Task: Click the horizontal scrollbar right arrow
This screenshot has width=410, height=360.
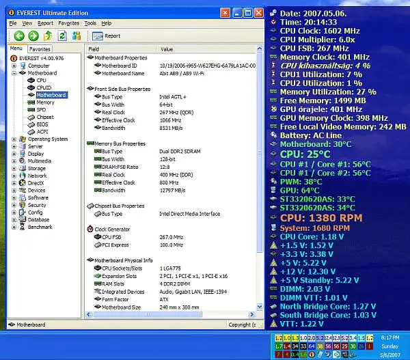Action: [251, 314]
